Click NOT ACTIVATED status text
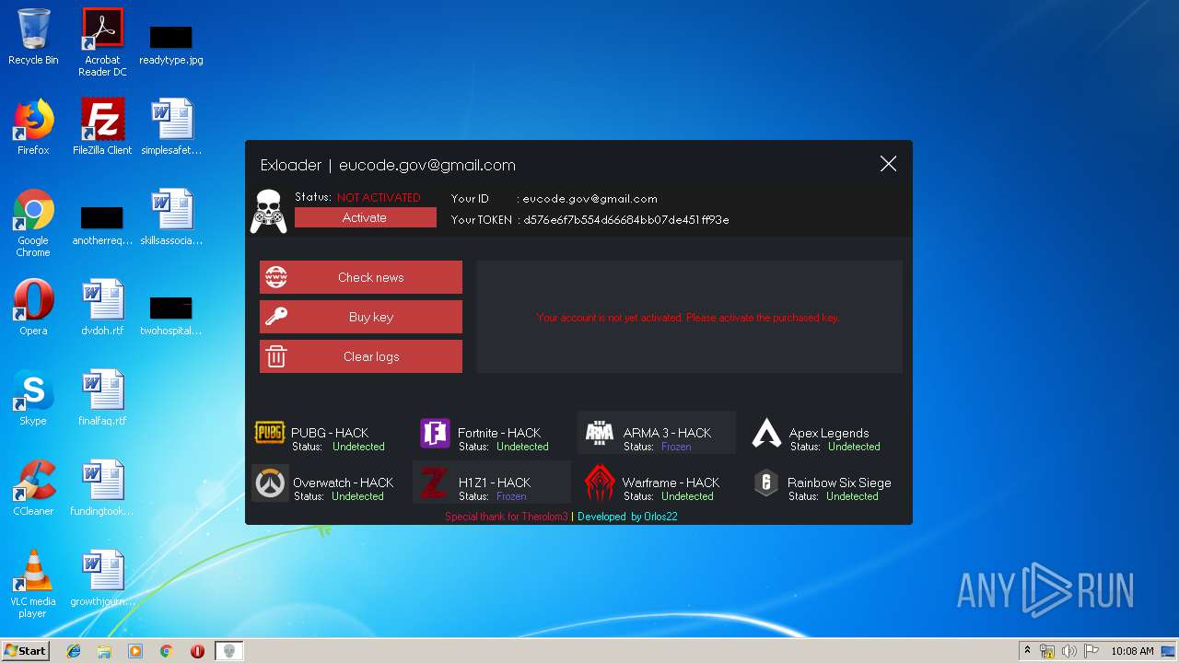 (379, 198)
